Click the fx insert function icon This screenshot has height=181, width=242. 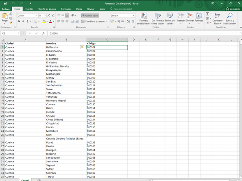44,33
